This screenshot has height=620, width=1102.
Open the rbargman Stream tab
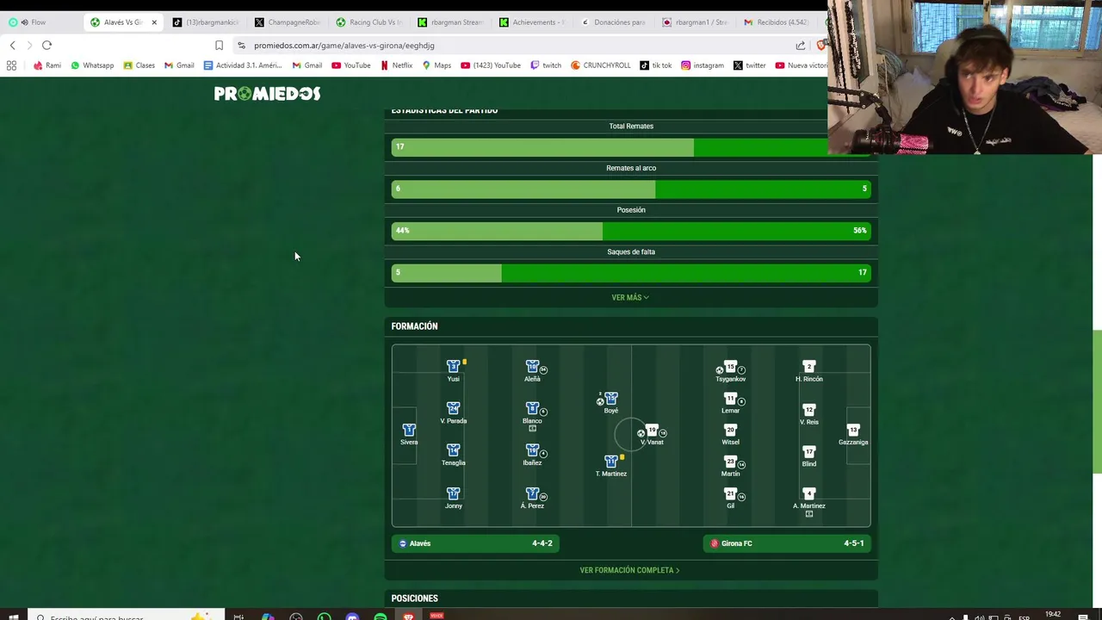451,22
